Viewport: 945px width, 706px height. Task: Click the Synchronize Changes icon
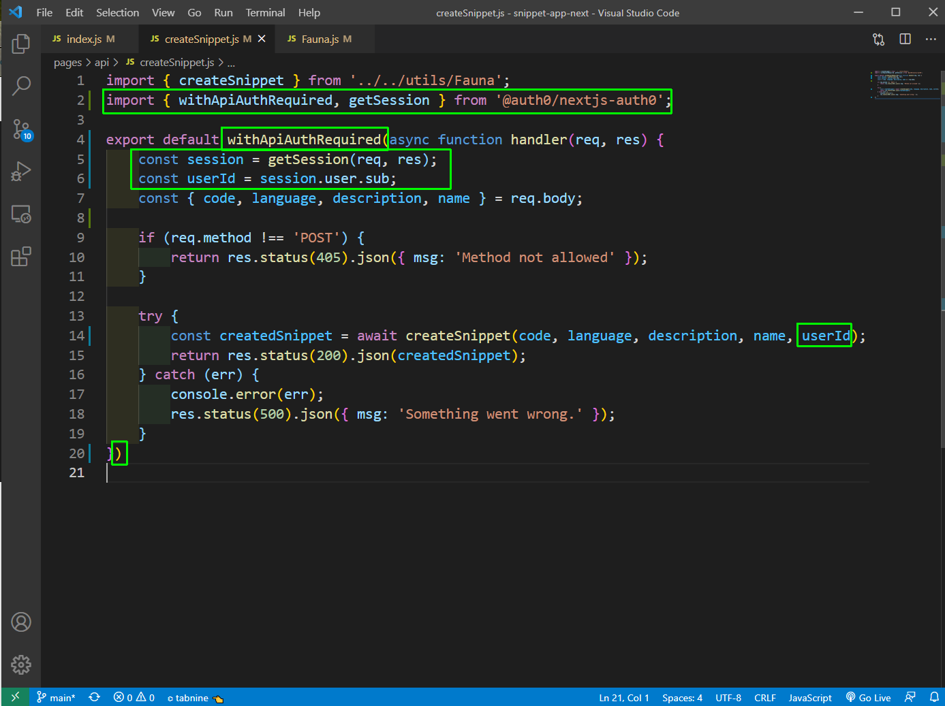[95, 697]
